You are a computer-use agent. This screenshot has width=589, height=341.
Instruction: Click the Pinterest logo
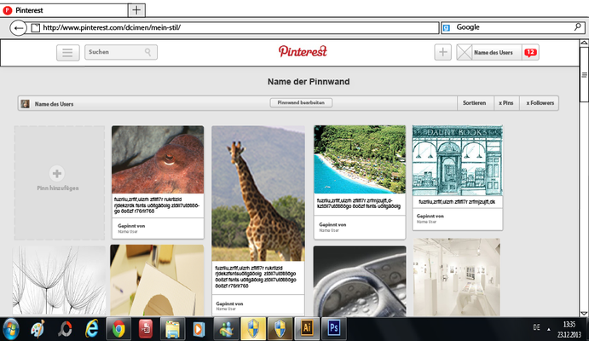pyautogui.click(x=303, y=51)
